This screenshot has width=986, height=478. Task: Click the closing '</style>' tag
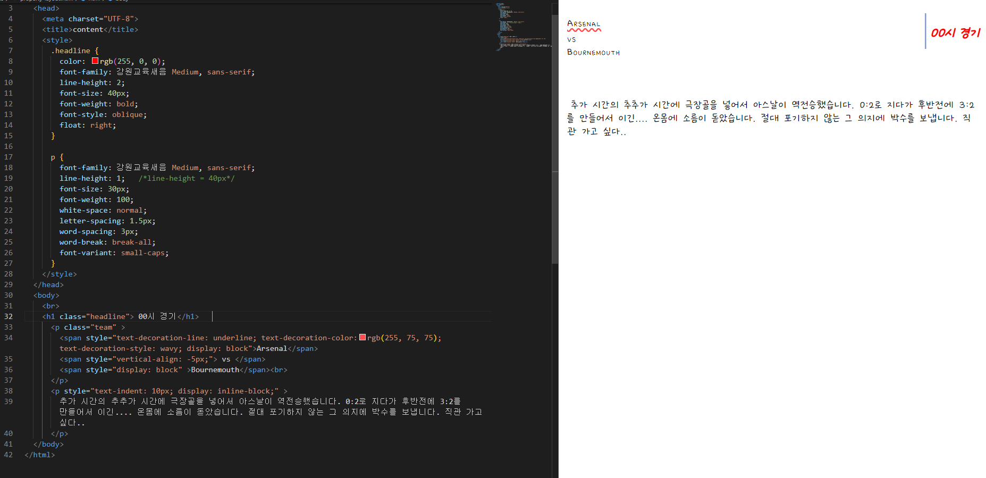60,274
